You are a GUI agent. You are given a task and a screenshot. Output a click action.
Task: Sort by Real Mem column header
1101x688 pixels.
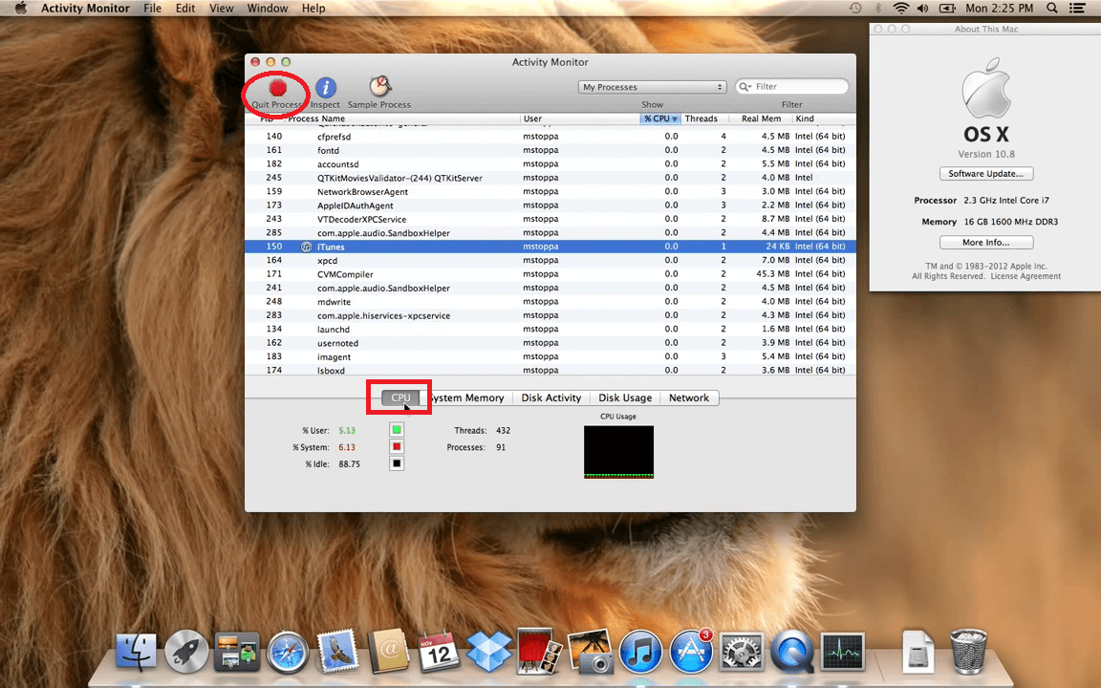(x=761, y=118)
